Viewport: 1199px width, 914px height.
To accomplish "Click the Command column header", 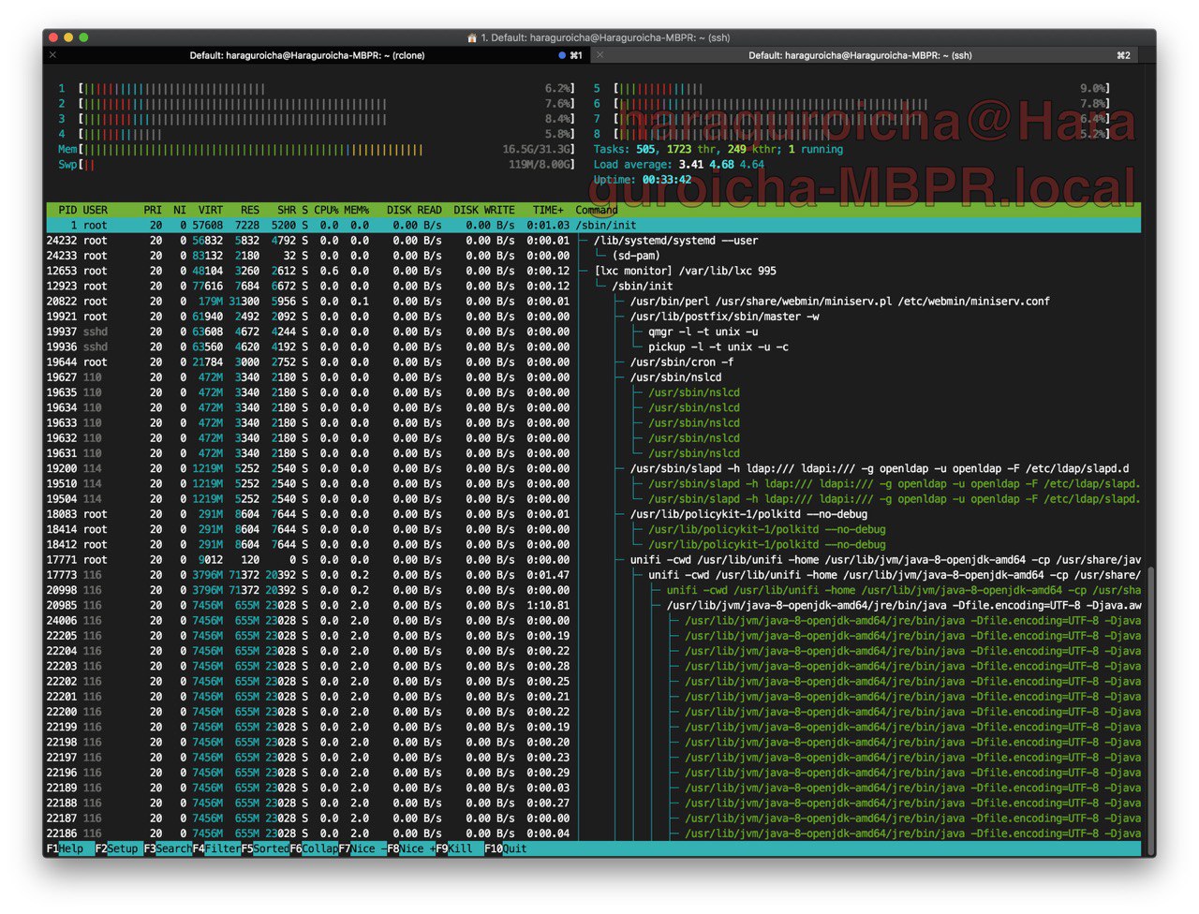I will [597, 210].
